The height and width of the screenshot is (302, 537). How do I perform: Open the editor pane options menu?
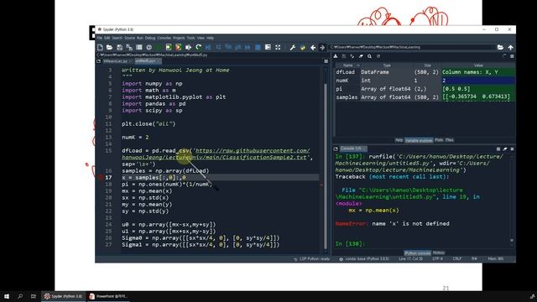coord(326,61)
